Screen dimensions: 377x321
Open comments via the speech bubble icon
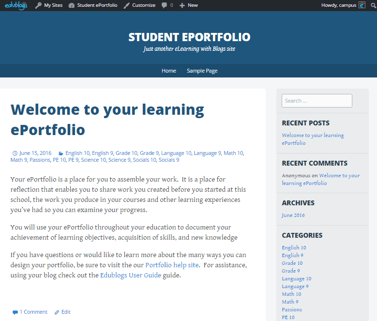click(x=164, y=5)
